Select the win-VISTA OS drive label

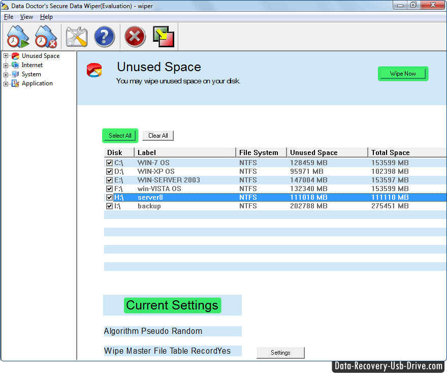pyautogui.click(x=159, y=189)
